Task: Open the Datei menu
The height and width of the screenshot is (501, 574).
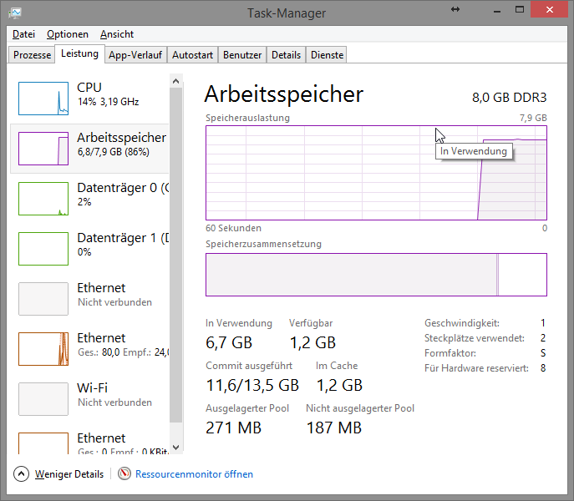Action: (23, 34)
